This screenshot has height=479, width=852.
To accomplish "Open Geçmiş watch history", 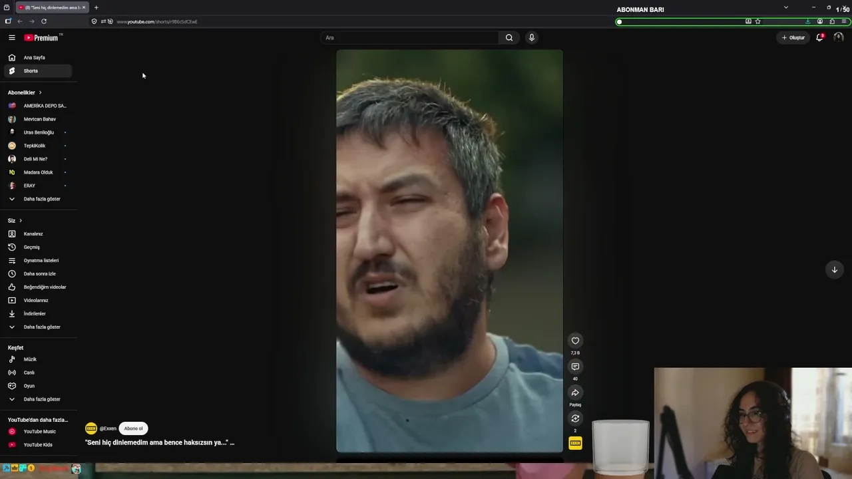I will click(x=37, y=247).
